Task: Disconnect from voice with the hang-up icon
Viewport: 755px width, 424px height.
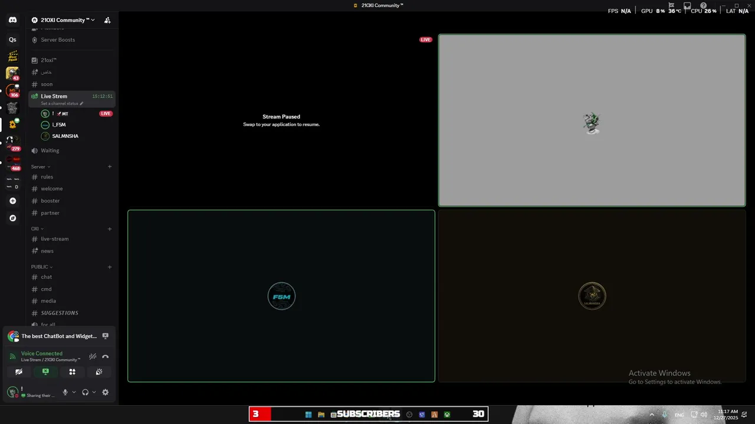Action: (x=106, y=356)
